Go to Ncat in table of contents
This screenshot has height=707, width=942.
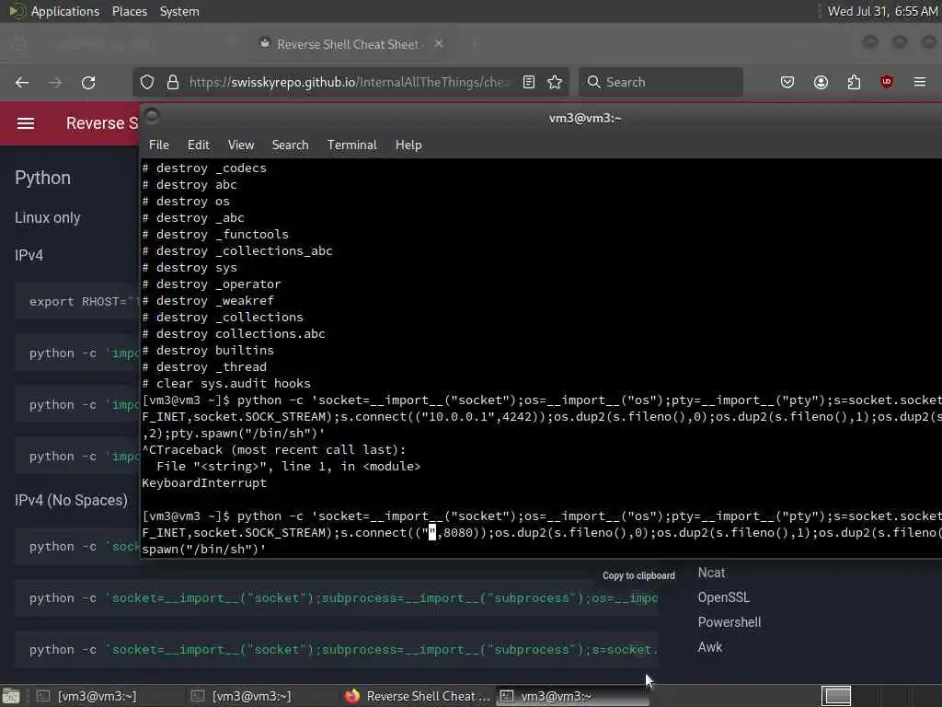click(x=711, y=573)
